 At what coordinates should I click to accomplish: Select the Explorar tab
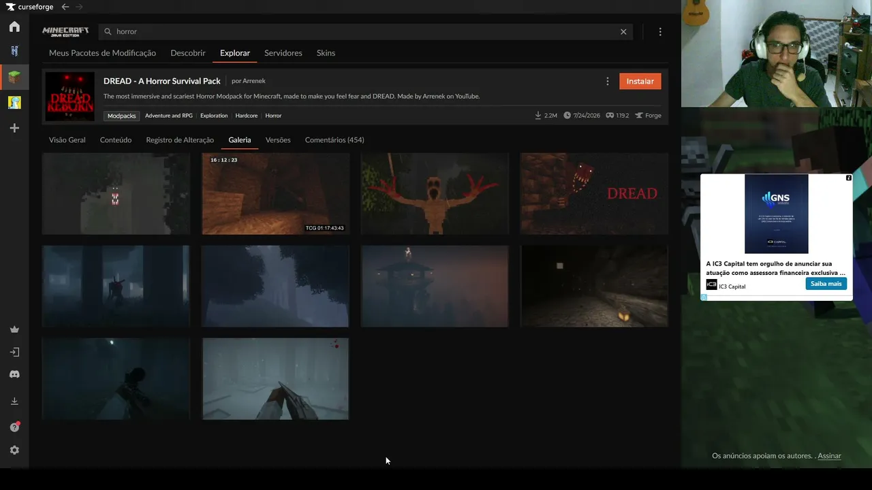pyautogui.click(x=235, y=53)
